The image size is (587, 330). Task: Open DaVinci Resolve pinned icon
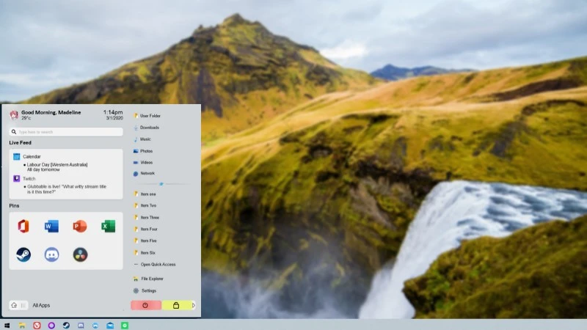tap(80, 254)
